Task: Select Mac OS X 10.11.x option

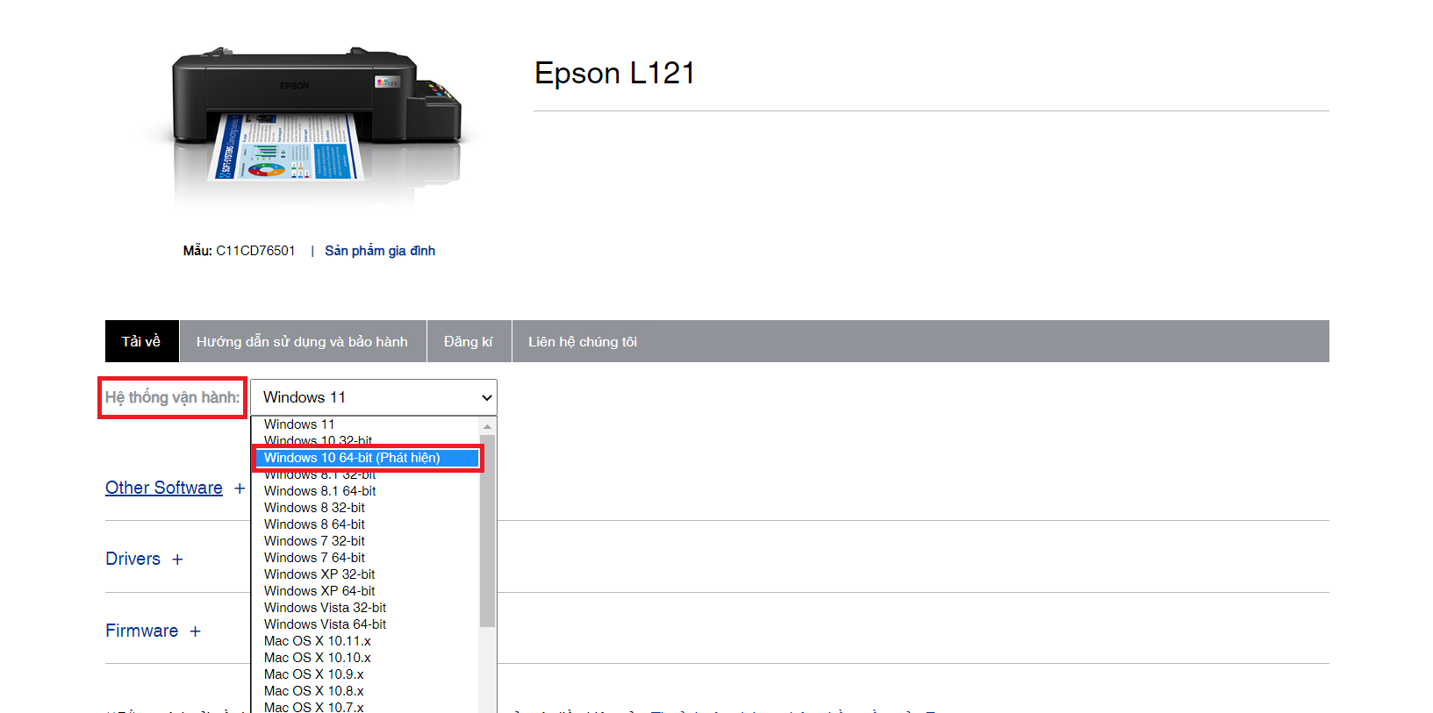Action: (365, 641)
